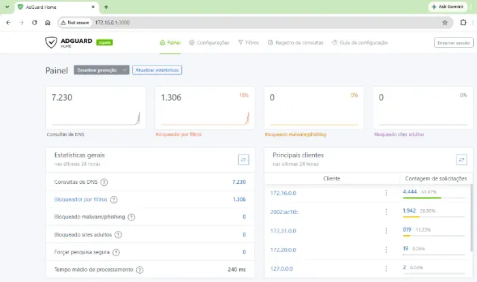Screen dimensions: 477x282
Task: Refresh the Estatísticas gerais panel
Action: click(x=243, y=159)
